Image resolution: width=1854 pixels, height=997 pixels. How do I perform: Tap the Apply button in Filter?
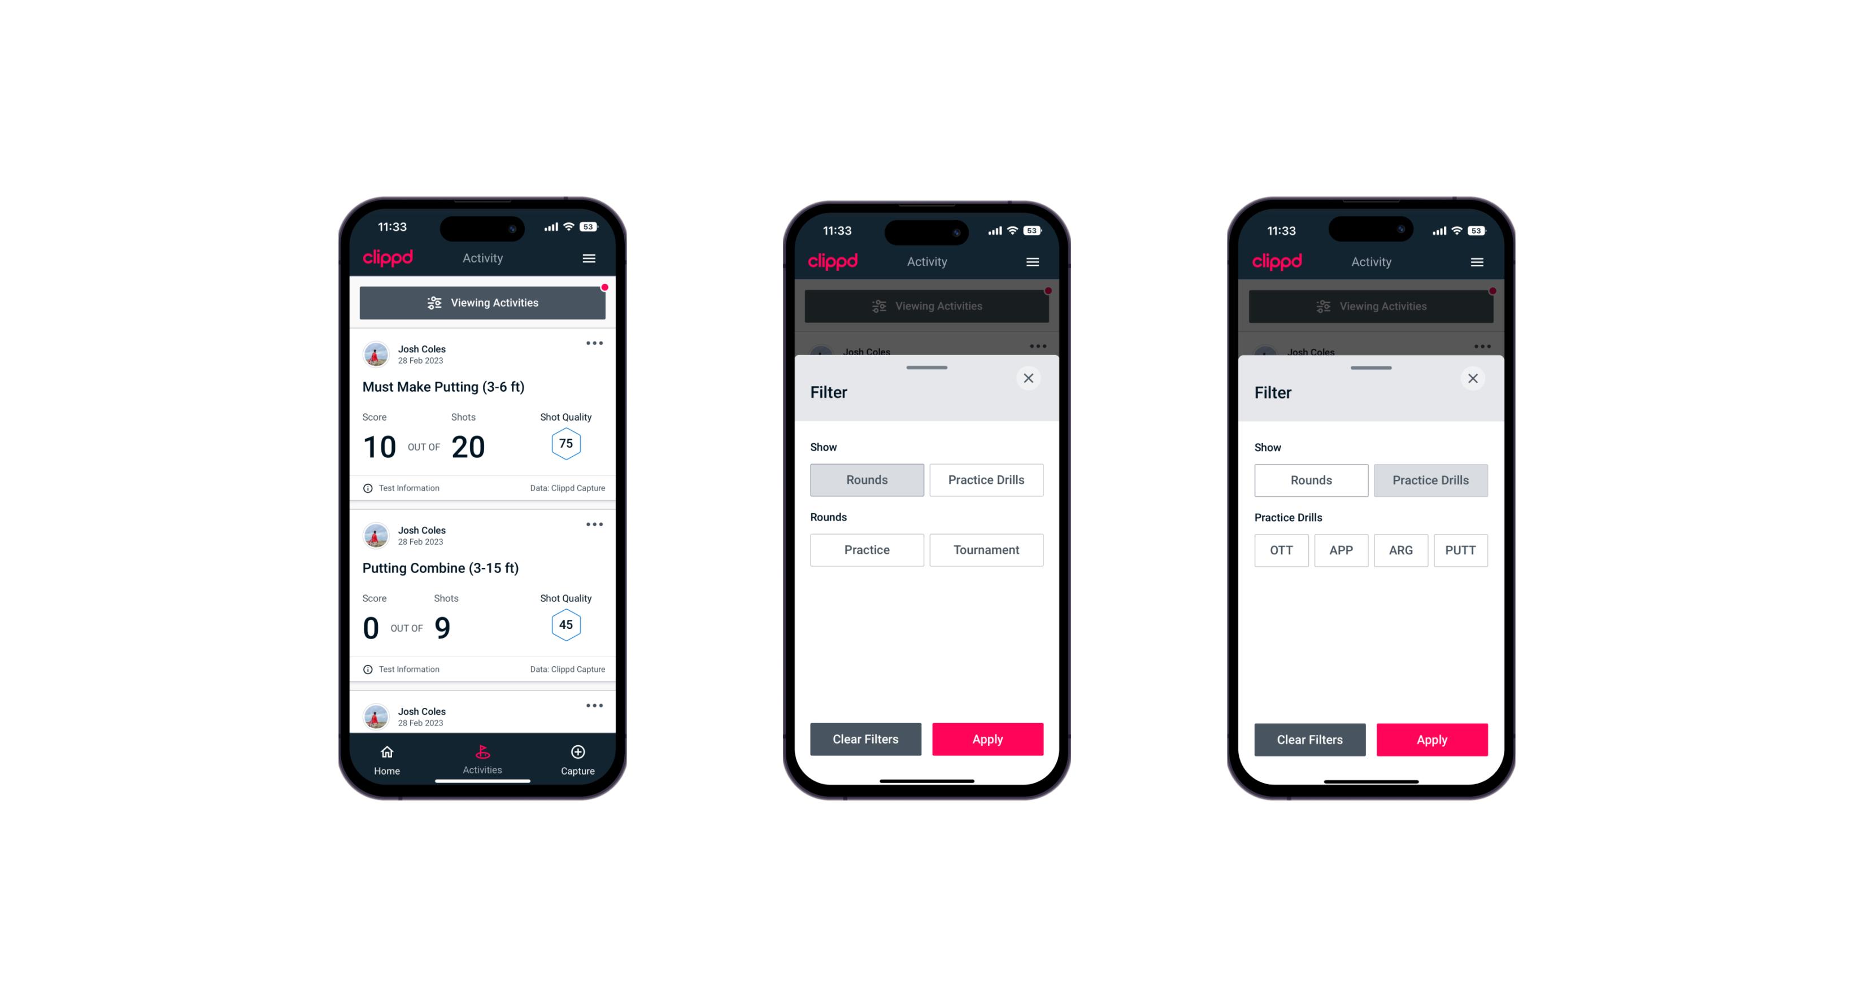988,738
